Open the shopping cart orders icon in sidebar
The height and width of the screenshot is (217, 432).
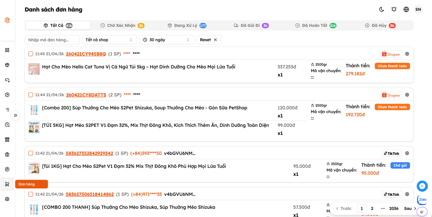[x=7, y=184]
